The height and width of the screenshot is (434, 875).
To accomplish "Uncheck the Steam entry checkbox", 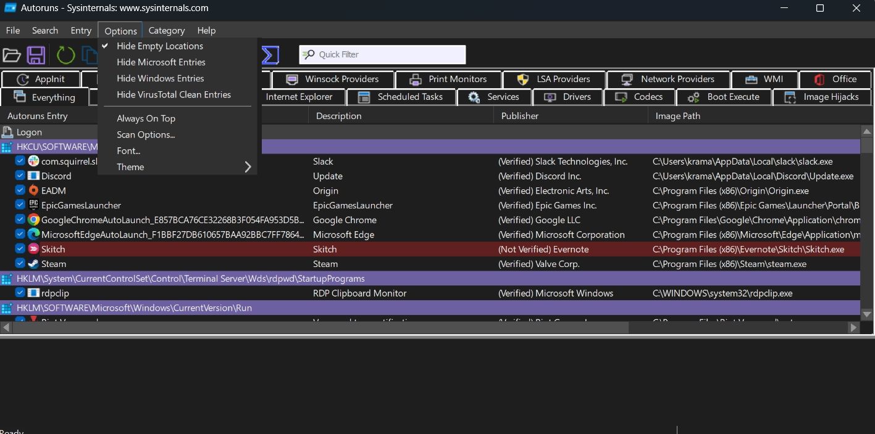I will pyautogui.click(x=20, y=264).
